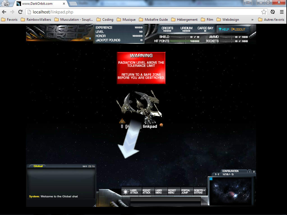Switch to ship configuration 1

250,172
